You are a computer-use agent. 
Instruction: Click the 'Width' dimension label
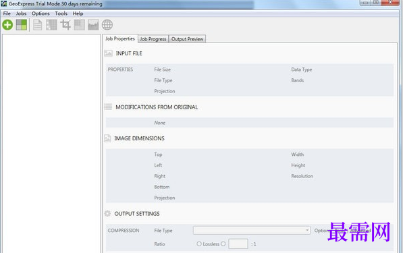pos(298,154)
